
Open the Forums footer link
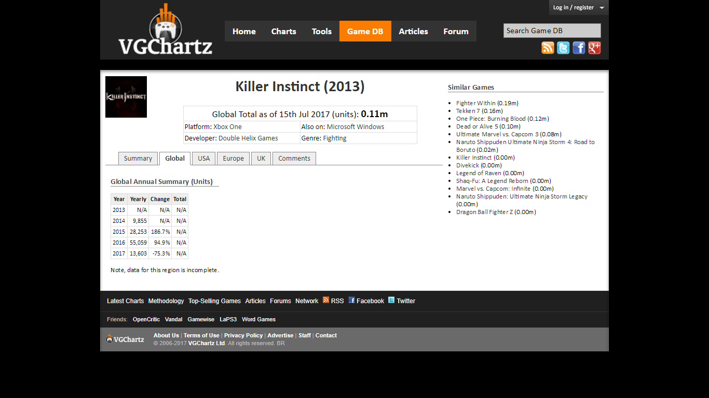tap(280, 301)
